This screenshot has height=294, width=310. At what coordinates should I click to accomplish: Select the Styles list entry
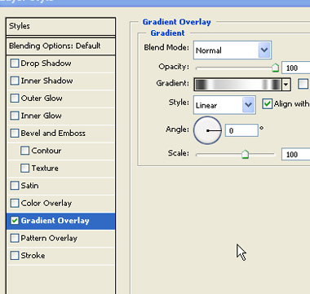[x=60, y=26]
